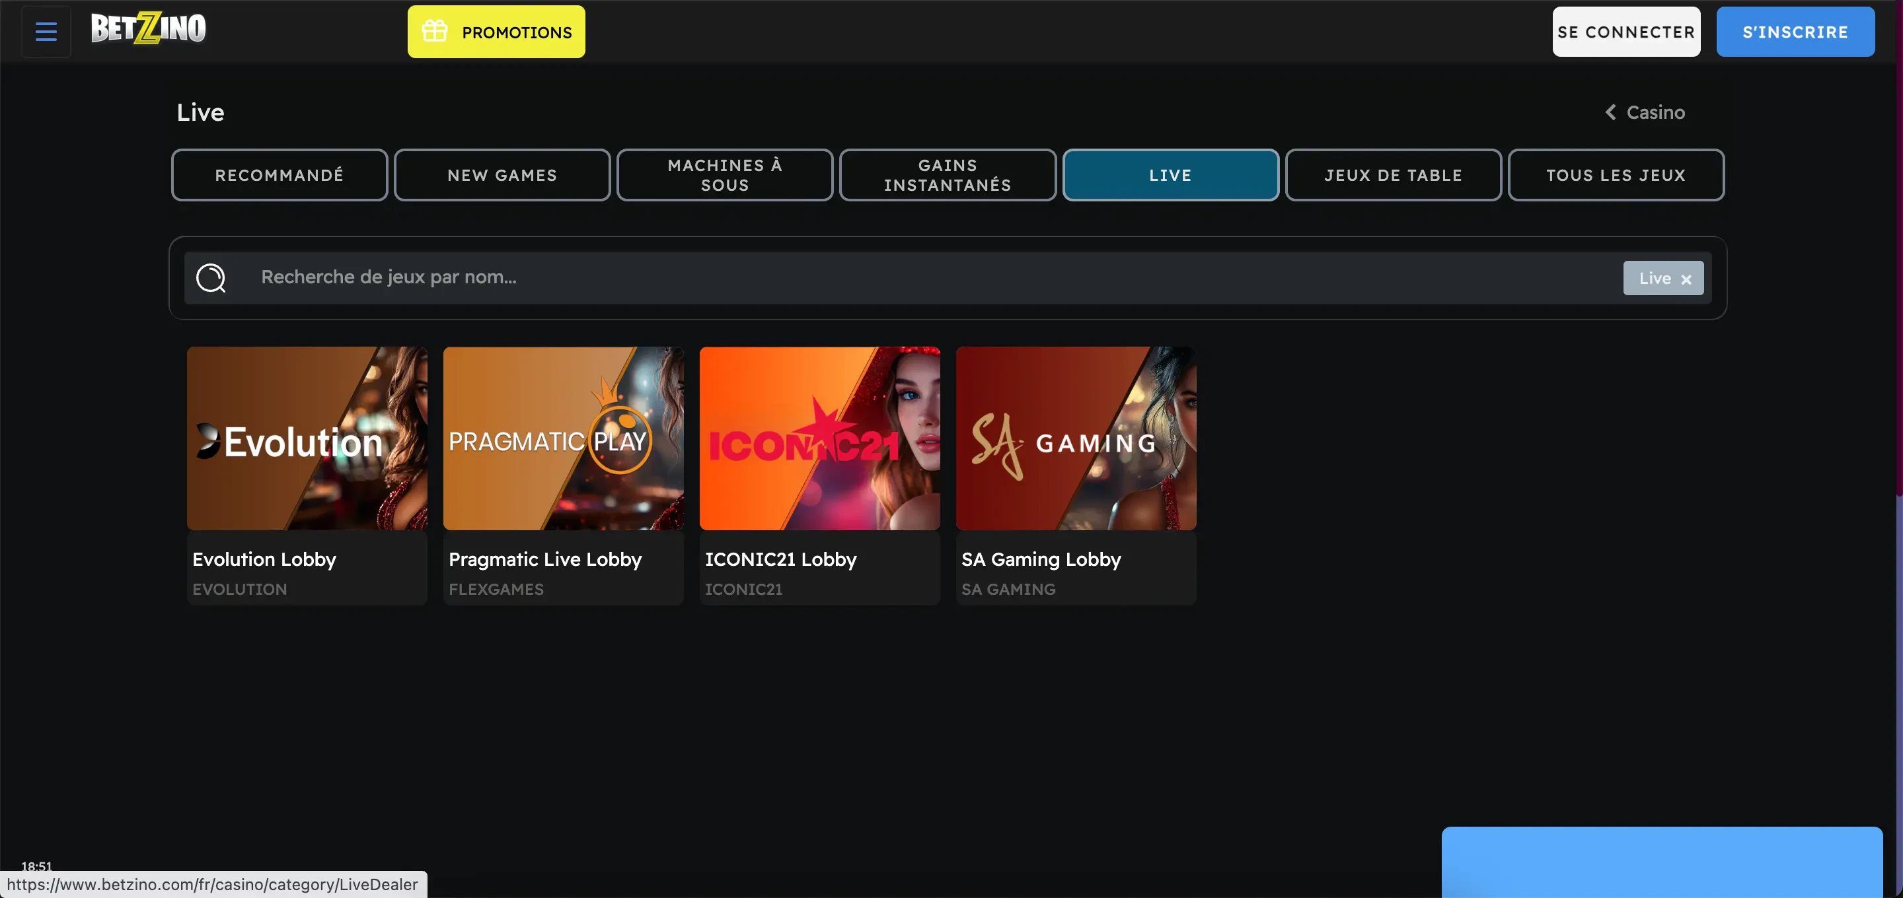
Task: Click the search magnifier icon
Action: [211, 278]
